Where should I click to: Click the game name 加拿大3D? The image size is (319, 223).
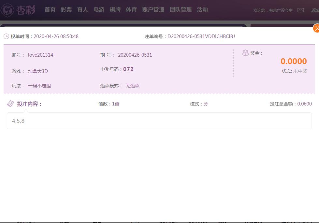[38, 71]
